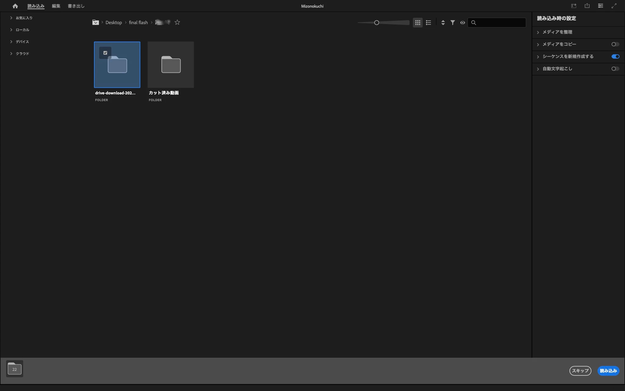This screenshot has width=625, height=391.
Task: Open the share/export icon in top bar
Action: 587,6
